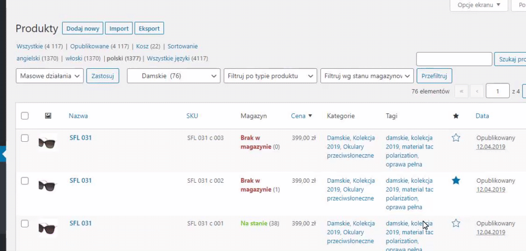Open Filtruj wg stanu magazynowego dropdown

point(367,76)
